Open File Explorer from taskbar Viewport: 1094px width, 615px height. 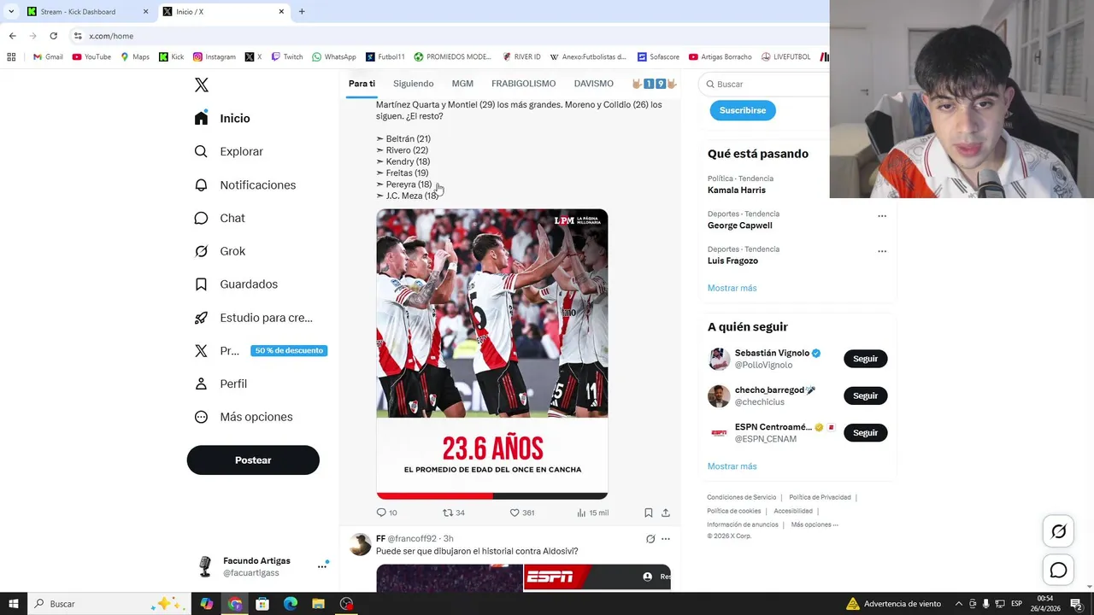318,604
